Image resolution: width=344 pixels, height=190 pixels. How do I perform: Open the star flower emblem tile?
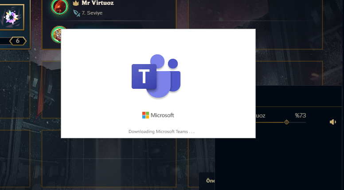(x=12, y=17)
